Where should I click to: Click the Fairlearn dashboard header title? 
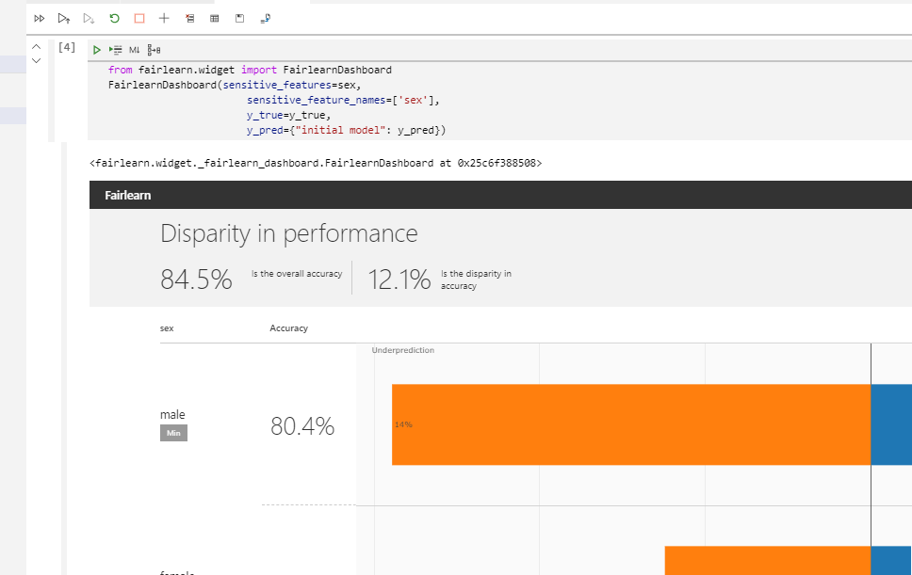[x=128, y=195]
